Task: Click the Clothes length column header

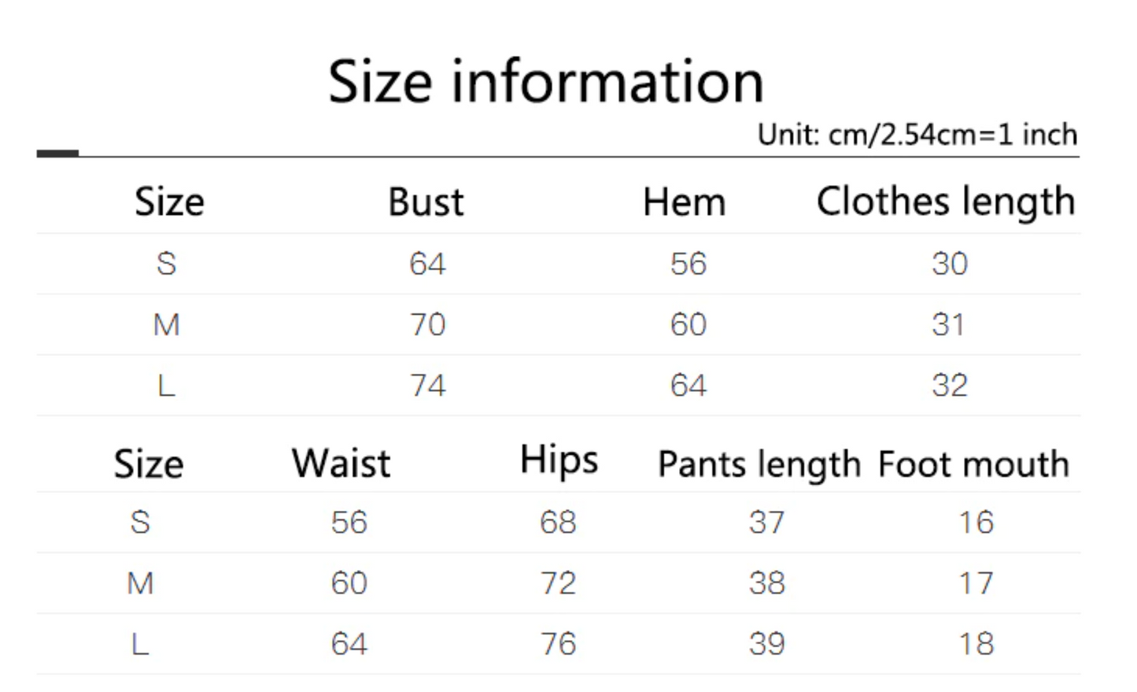Action: tap(945, 202)
